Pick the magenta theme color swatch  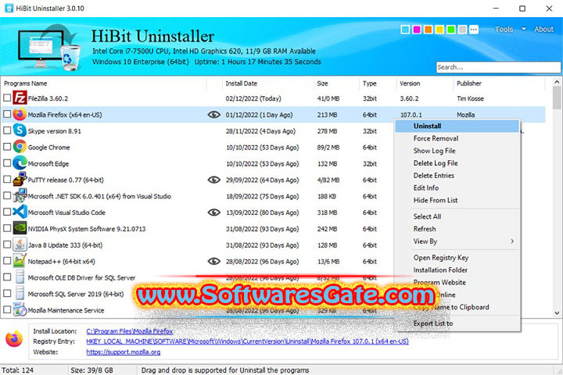click(x=417, y=30)
